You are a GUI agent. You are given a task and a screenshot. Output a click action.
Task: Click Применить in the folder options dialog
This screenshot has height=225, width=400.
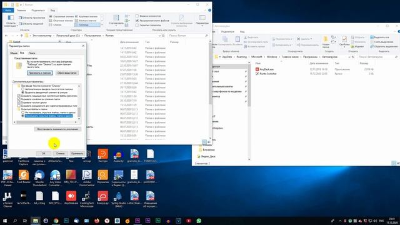pyautogui.click(x=77, y=153)
